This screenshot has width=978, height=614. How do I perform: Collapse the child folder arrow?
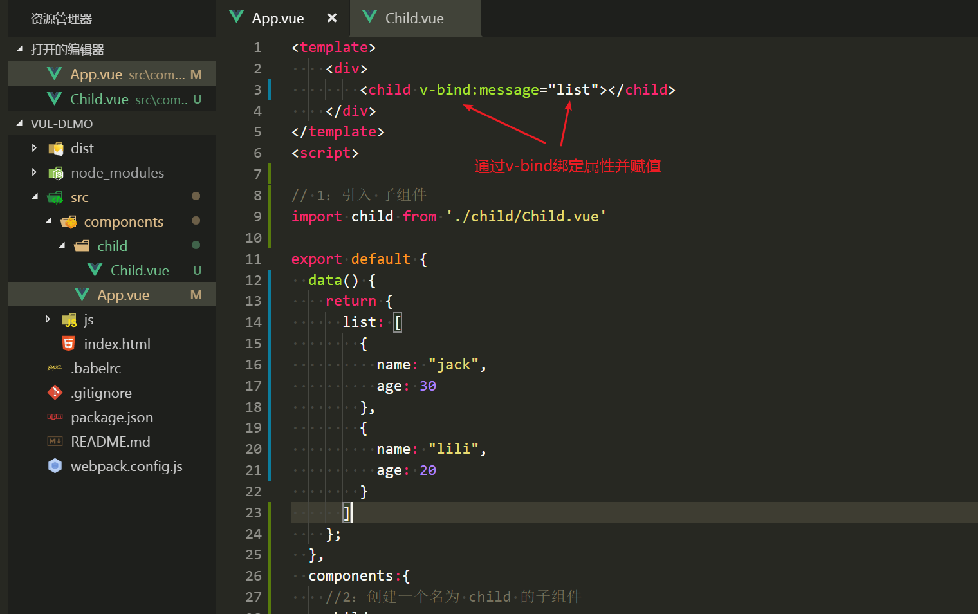pos(62,246)
